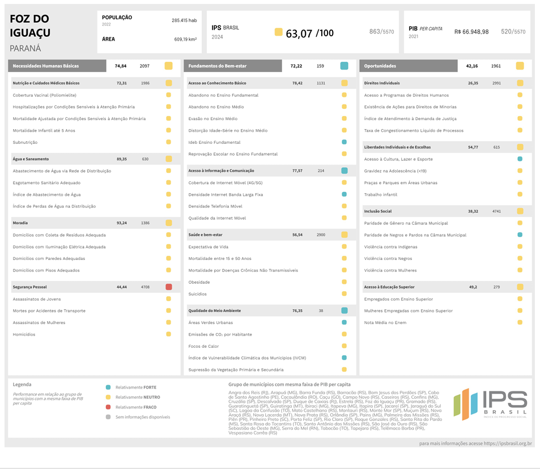
Task: Click the blue Áreas Verdes Urbanas dot
Action: (345, 322)
